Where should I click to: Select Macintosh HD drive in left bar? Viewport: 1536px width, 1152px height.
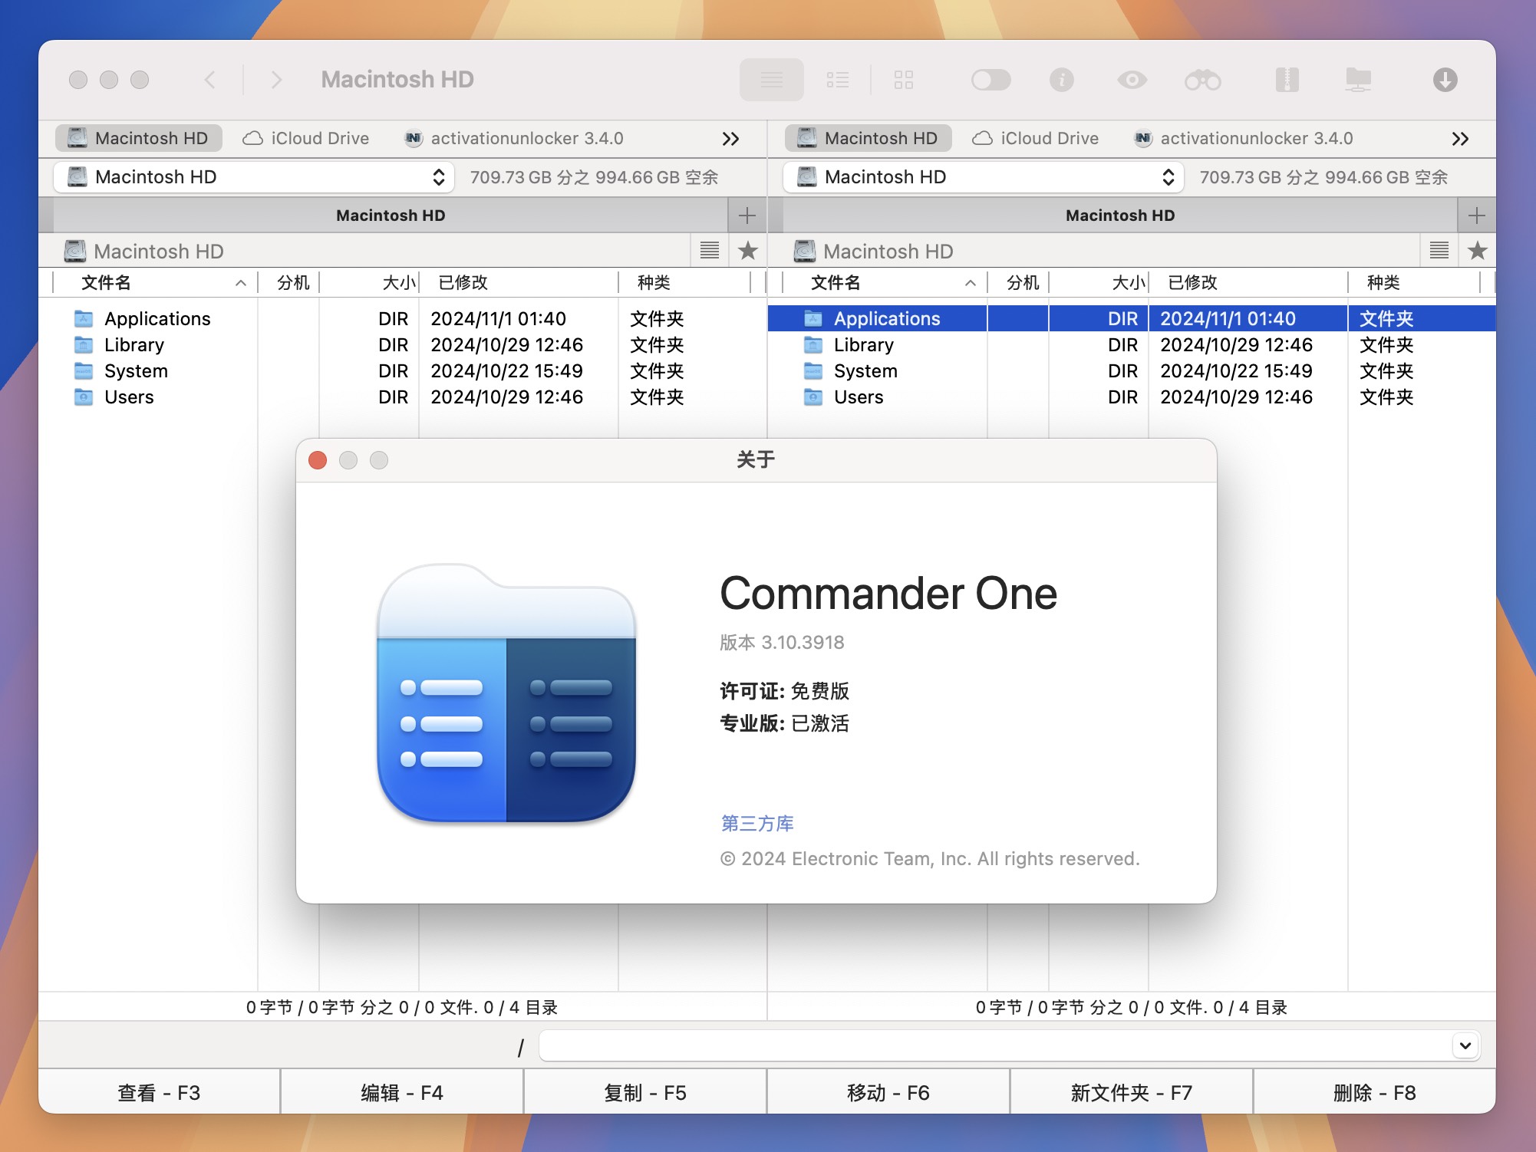[139, 138]
